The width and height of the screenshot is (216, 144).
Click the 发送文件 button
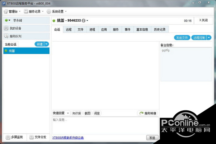click(182, 38)
